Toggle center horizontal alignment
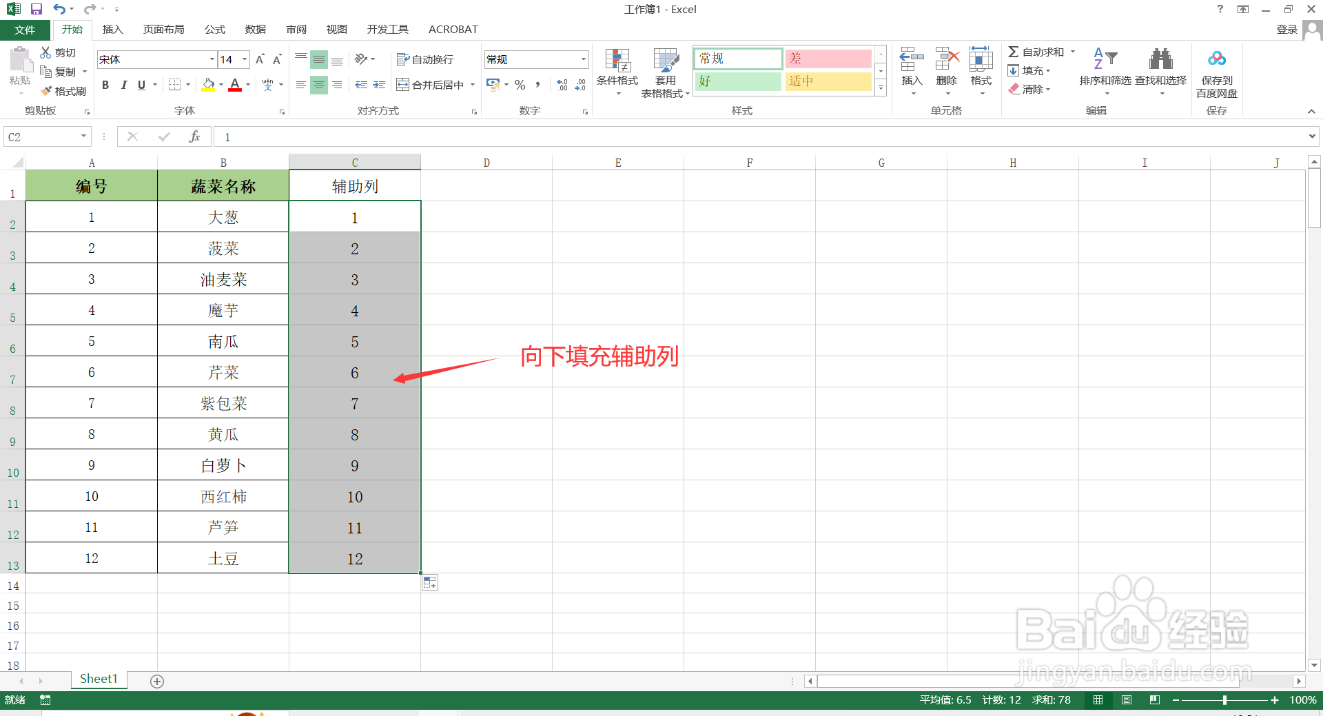This screenshot has height=716, width=1323. tap(319, 85)
